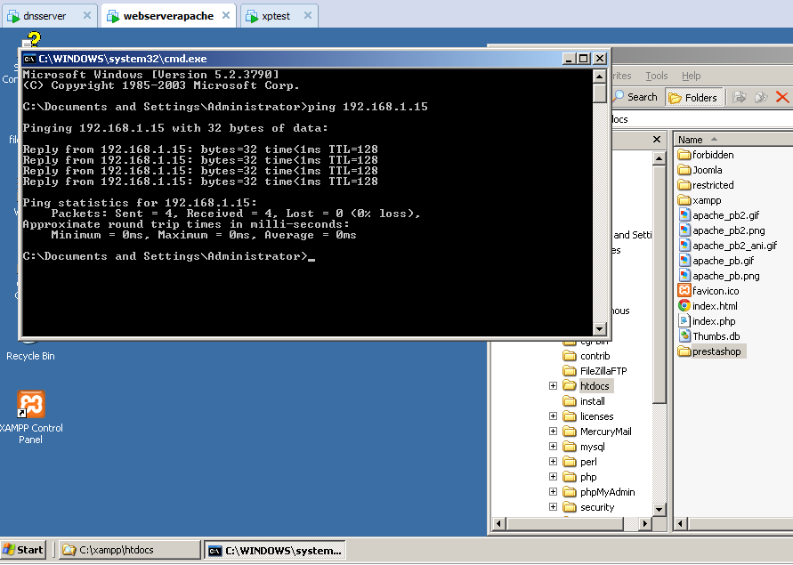Close the dnsserver tab

tap(87, 15)
